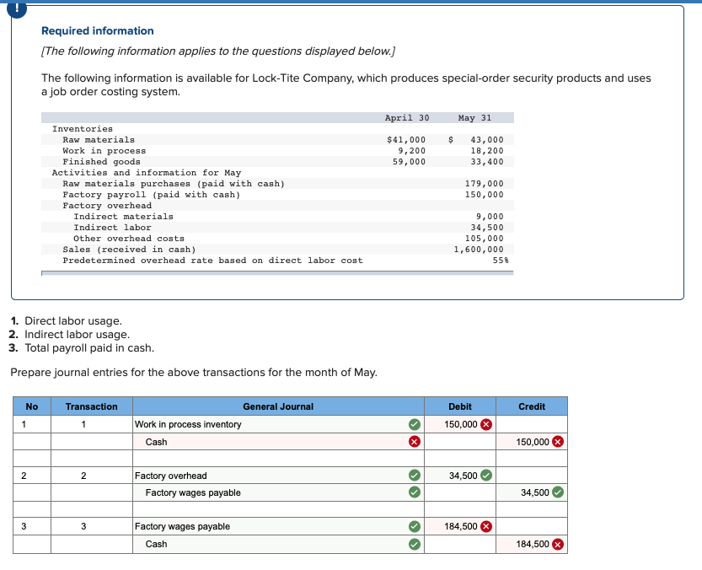Click the General Journal column header
This screenshot has height=570, width=702.
coord(278,406)
